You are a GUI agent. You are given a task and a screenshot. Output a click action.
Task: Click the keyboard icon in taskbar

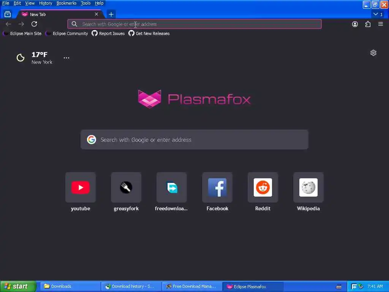[338, 287]
